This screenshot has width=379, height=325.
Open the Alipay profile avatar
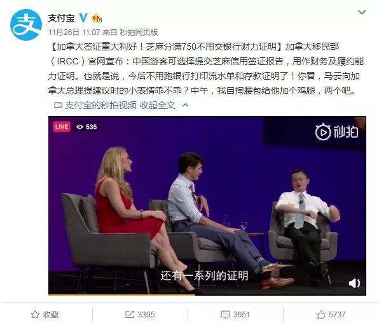(x=26, y=25)
